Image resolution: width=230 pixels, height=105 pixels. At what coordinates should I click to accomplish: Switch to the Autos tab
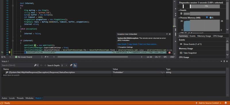tap(4, 98)
